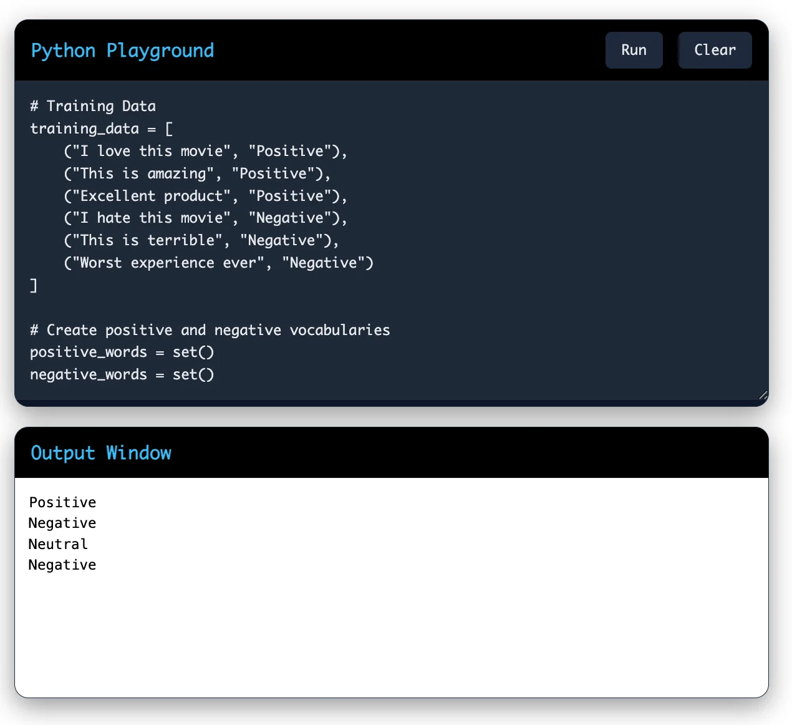
Task: Click the Run button
Action: pyautogui.click(x=634, y=50)
